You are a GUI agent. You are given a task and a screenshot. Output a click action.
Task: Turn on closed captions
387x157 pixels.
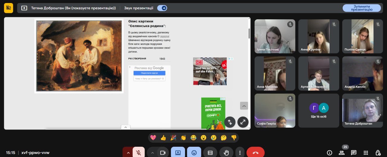(x=210, y=152)
